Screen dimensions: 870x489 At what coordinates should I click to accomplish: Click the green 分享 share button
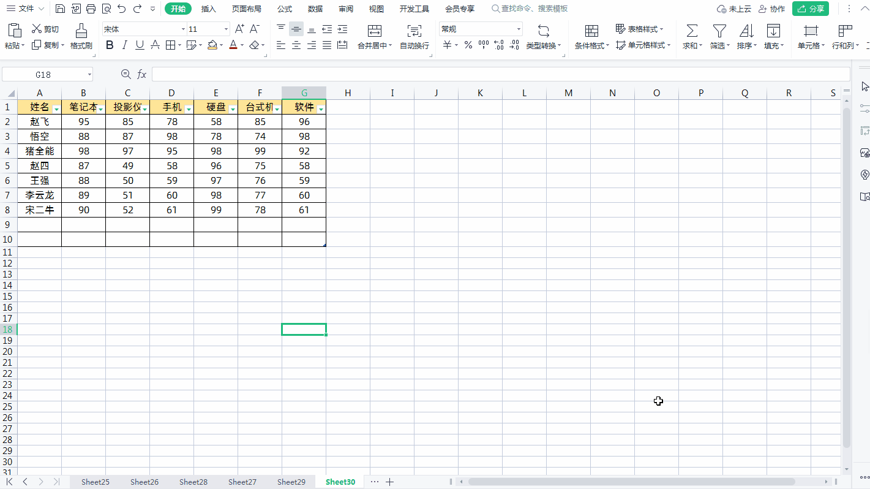pos(810,9)
